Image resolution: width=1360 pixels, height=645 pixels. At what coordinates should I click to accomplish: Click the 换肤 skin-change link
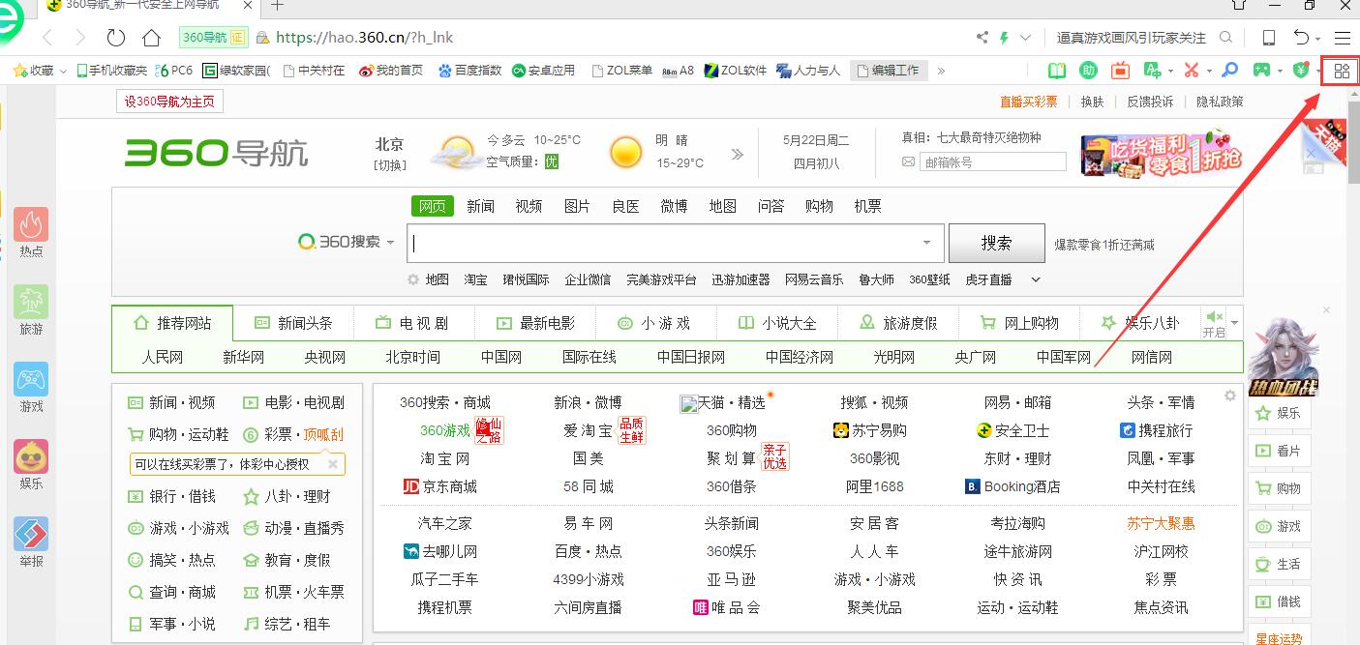click(1092, 101)
